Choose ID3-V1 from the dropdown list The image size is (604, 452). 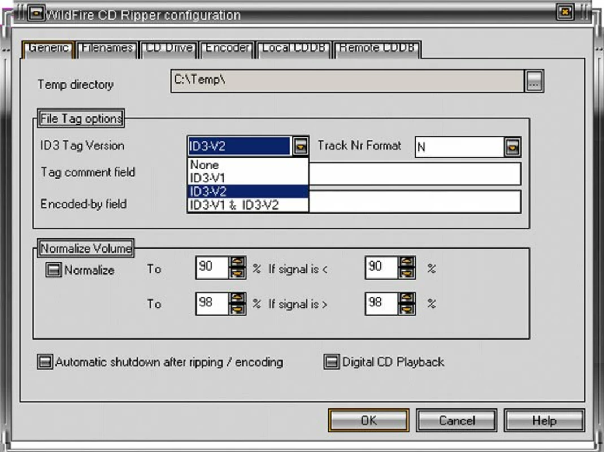point(248,178)
